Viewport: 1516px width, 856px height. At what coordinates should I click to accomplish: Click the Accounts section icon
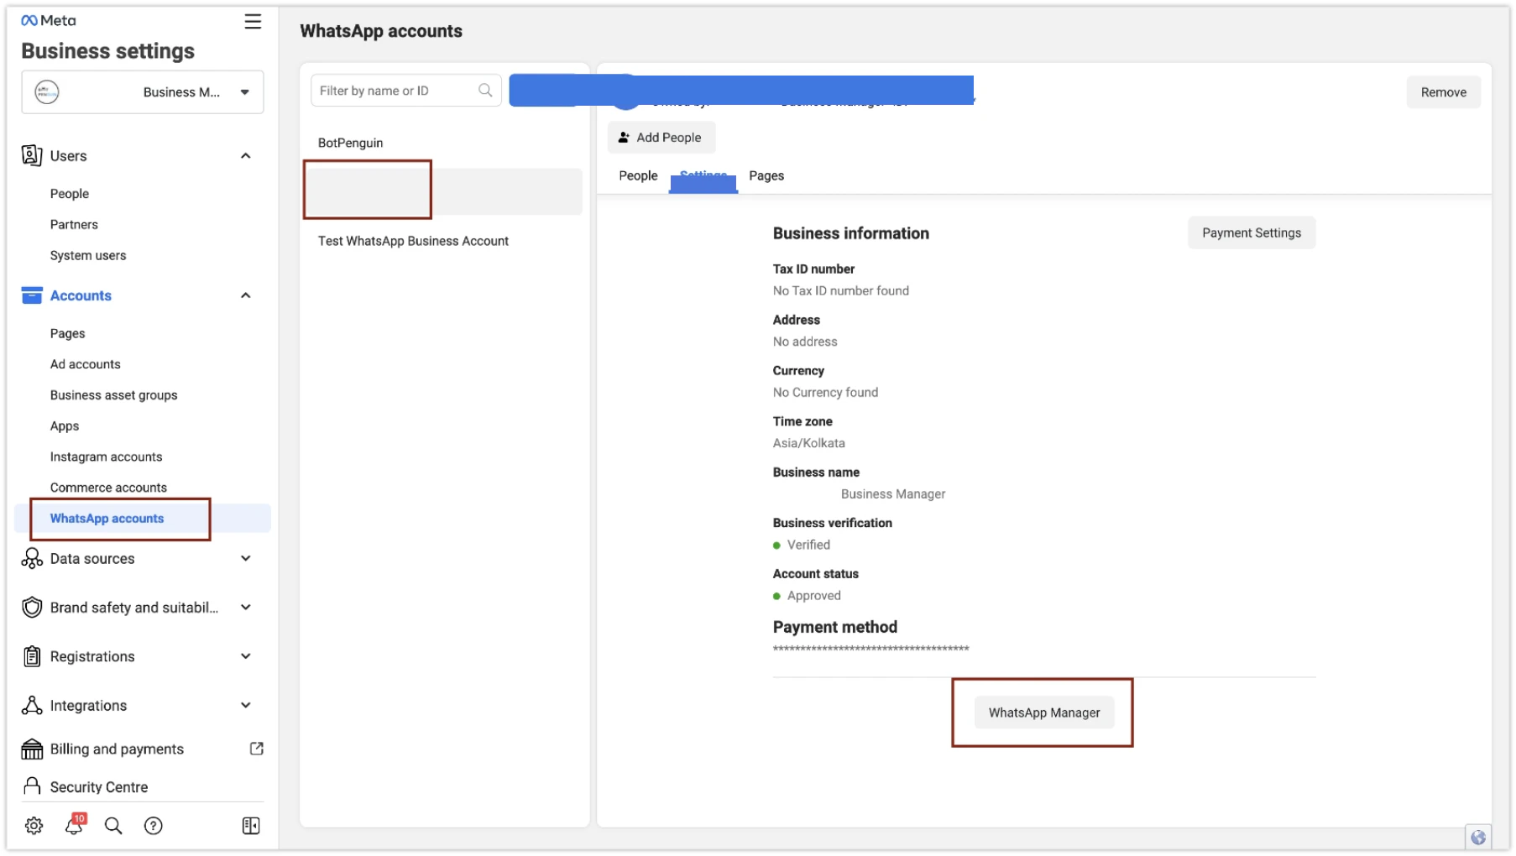click(32, 295)
